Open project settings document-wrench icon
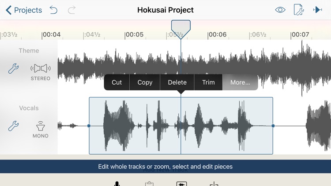 299,10
